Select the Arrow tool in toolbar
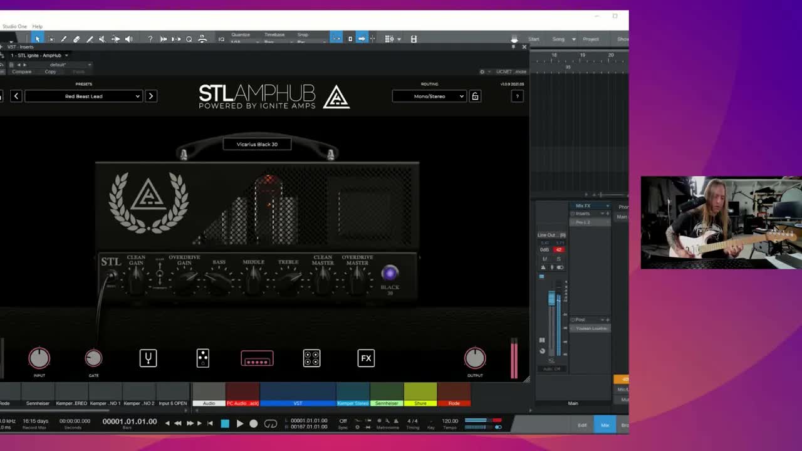Screen dimensions: 802x451 [x=38, y=39]
